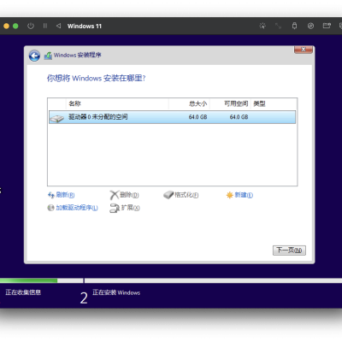The width and height of the screenshot is (342, 342).
Task: Click the 新建 (New) link
Action: point(244,195)
